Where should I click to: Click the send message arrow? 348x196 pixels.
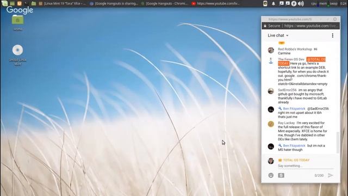[330, 175]
